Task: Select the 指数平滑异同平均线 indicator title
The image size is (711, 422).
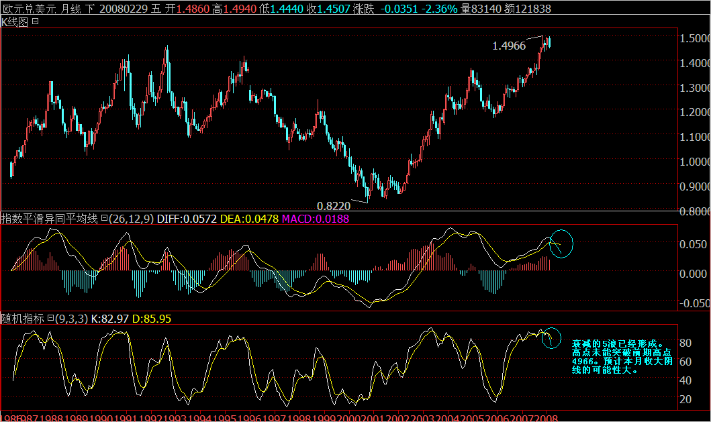Action: click(x=50, y=219)
